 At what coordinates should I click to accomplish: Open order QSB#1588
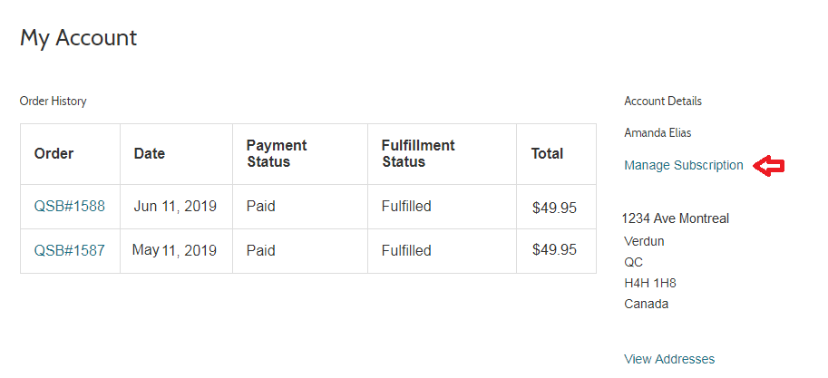69,207
